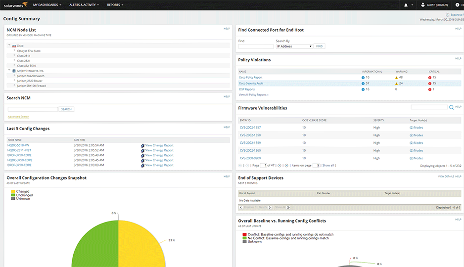Viewport: 464px width, 267px height.
Task: Click next arrow in End of Support pager
Action: click(270, 208)
